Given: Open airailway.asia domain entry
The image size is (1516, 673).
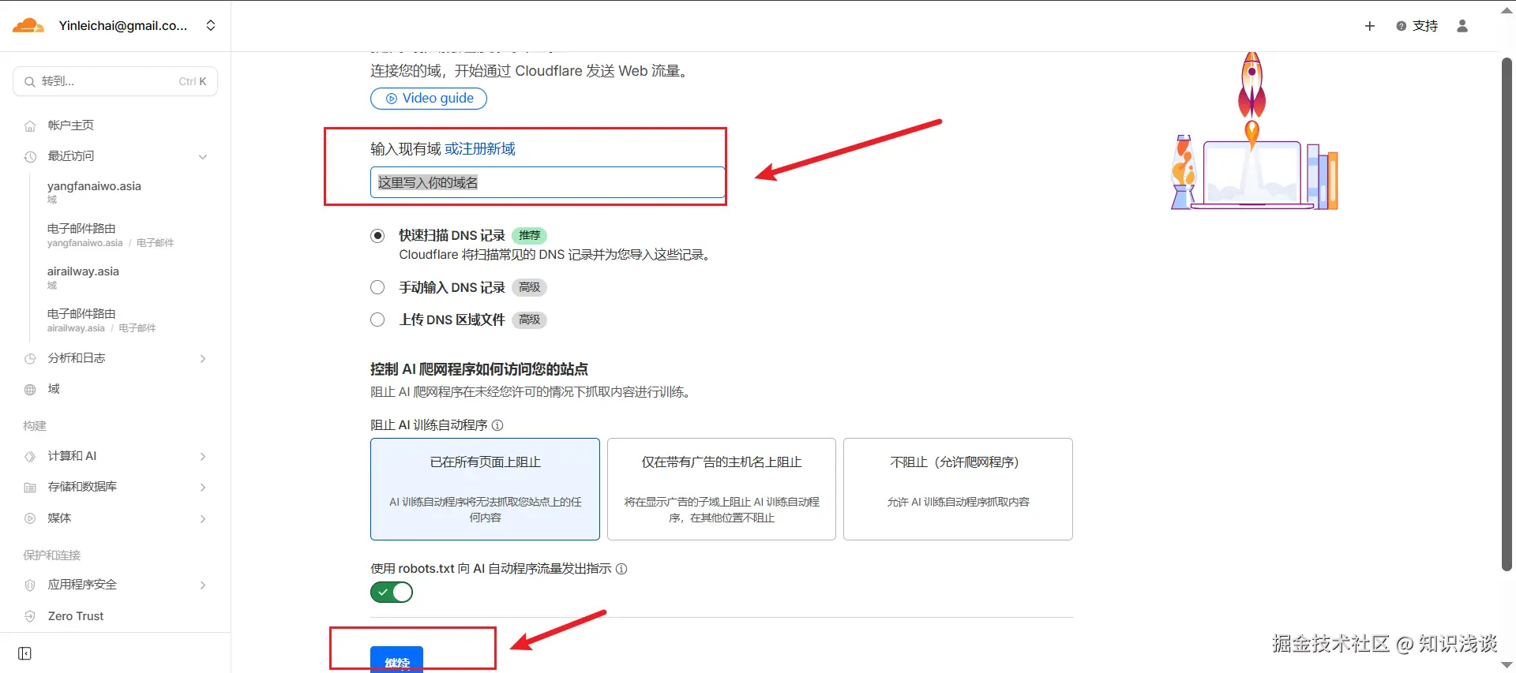Looking at the screenshot, I should tap(83, 276).
